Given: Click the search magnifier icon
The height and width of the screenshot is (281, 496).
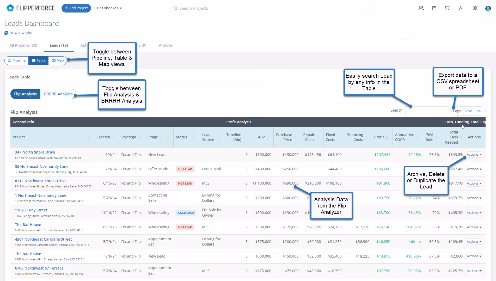Looking at the screenshot, I should 176,8.
